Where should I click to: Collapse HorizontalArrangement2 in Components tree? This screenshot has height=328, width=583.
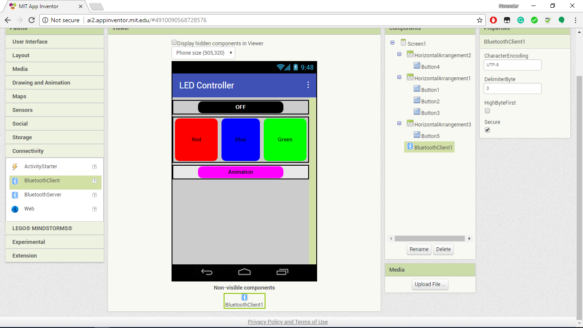[399, 54]
